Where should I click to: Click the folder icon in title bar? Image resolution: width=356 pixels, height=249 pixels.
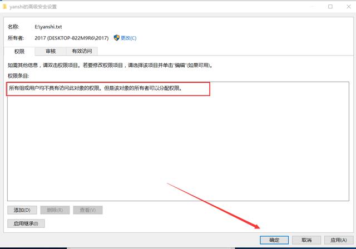pos(4,7)
